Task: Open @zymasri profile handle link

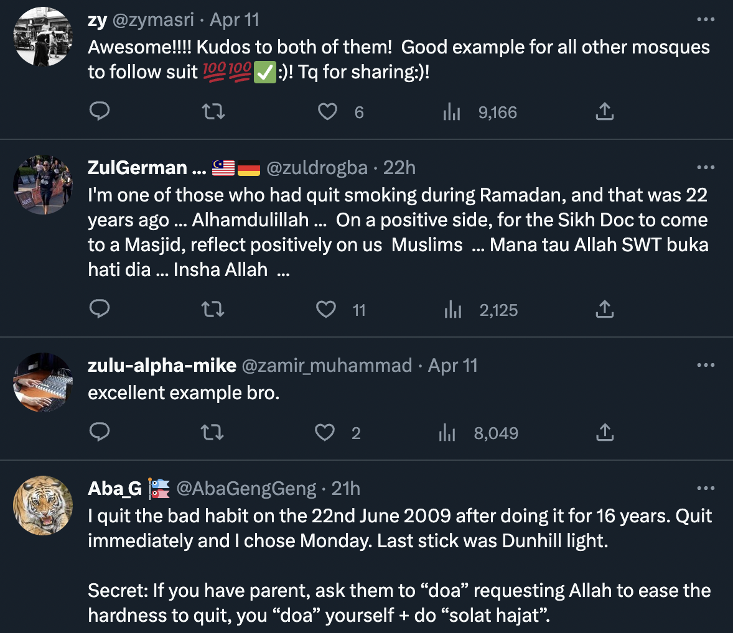Action: (x=153, y=20)
